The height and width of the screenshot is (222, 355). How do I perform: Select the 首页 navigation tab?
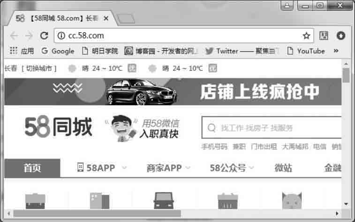pos(32,168)
